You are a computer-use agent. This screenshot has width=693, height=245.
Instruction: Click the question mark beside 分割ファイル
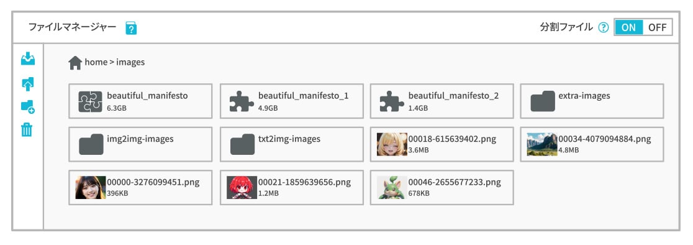[x=604, y=27]
